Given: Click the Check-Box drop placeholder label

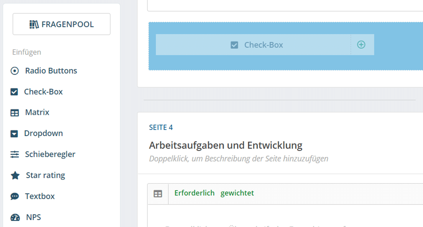Looking at the screenshot, I should [263, 45].
